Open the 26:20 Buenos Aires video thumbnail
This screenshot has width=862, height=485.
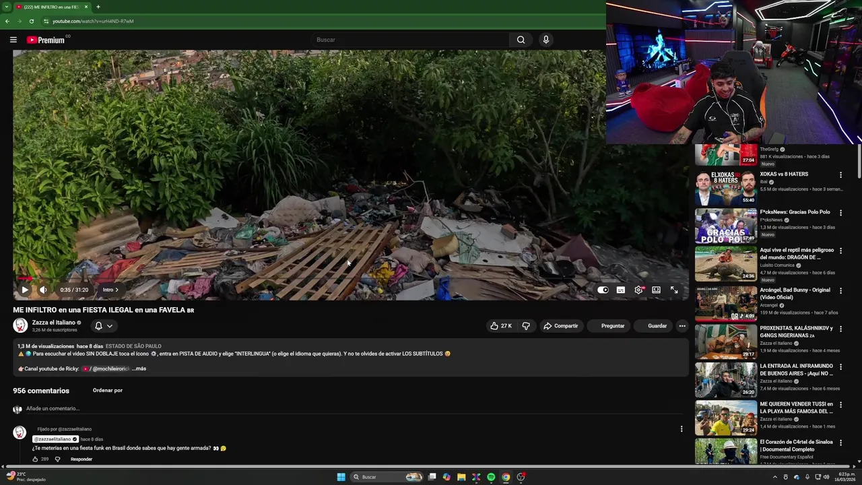click(726, 380)
